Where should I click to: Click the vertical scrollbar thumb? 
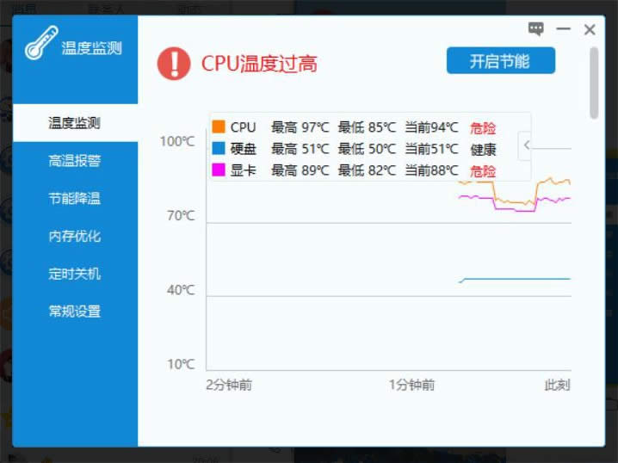594,83
